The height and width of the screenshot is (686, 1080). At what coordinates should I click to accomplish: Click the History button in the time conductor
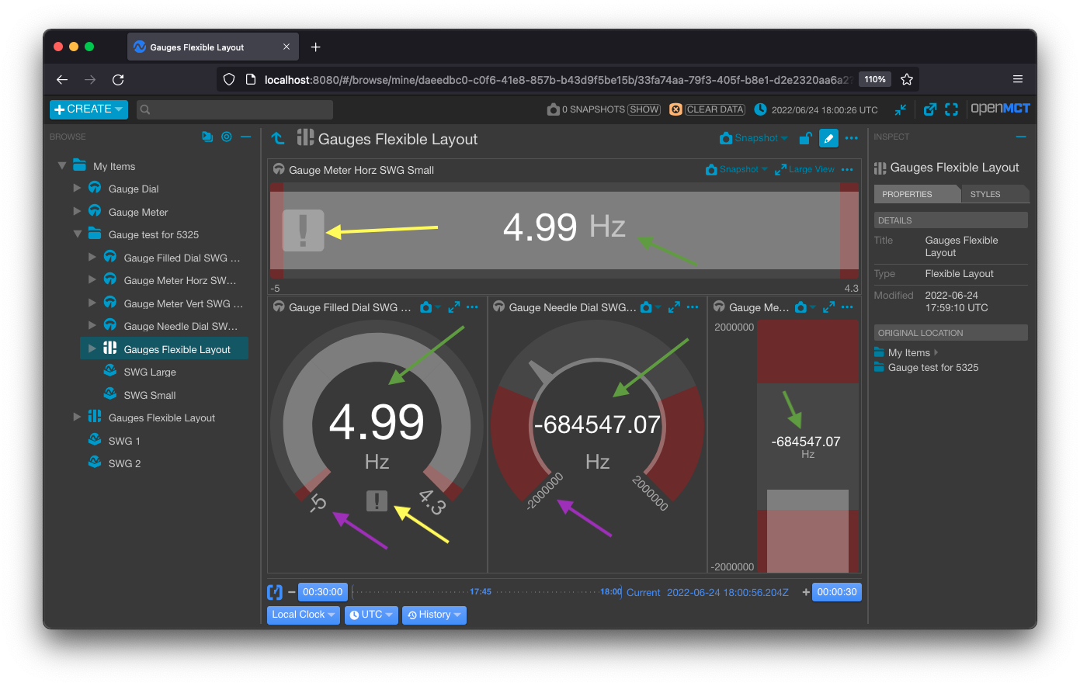point(433,615)
